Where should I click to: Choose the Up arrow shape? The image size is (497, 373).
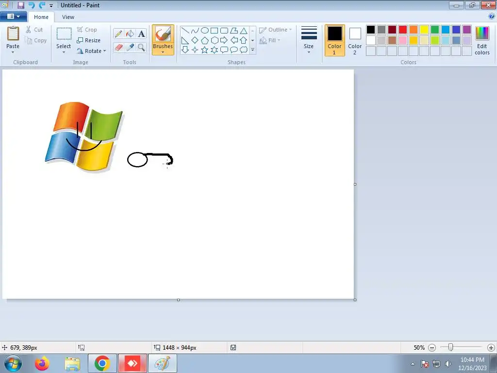[244, 40]
